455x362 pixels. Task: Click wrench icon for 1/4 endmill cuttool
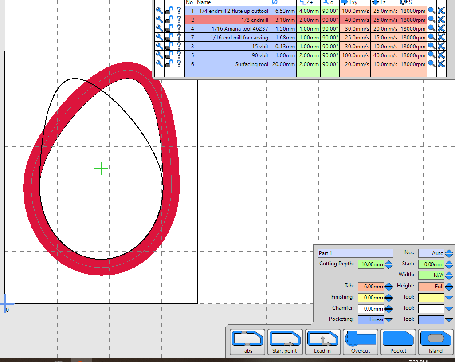pos(159,11)
